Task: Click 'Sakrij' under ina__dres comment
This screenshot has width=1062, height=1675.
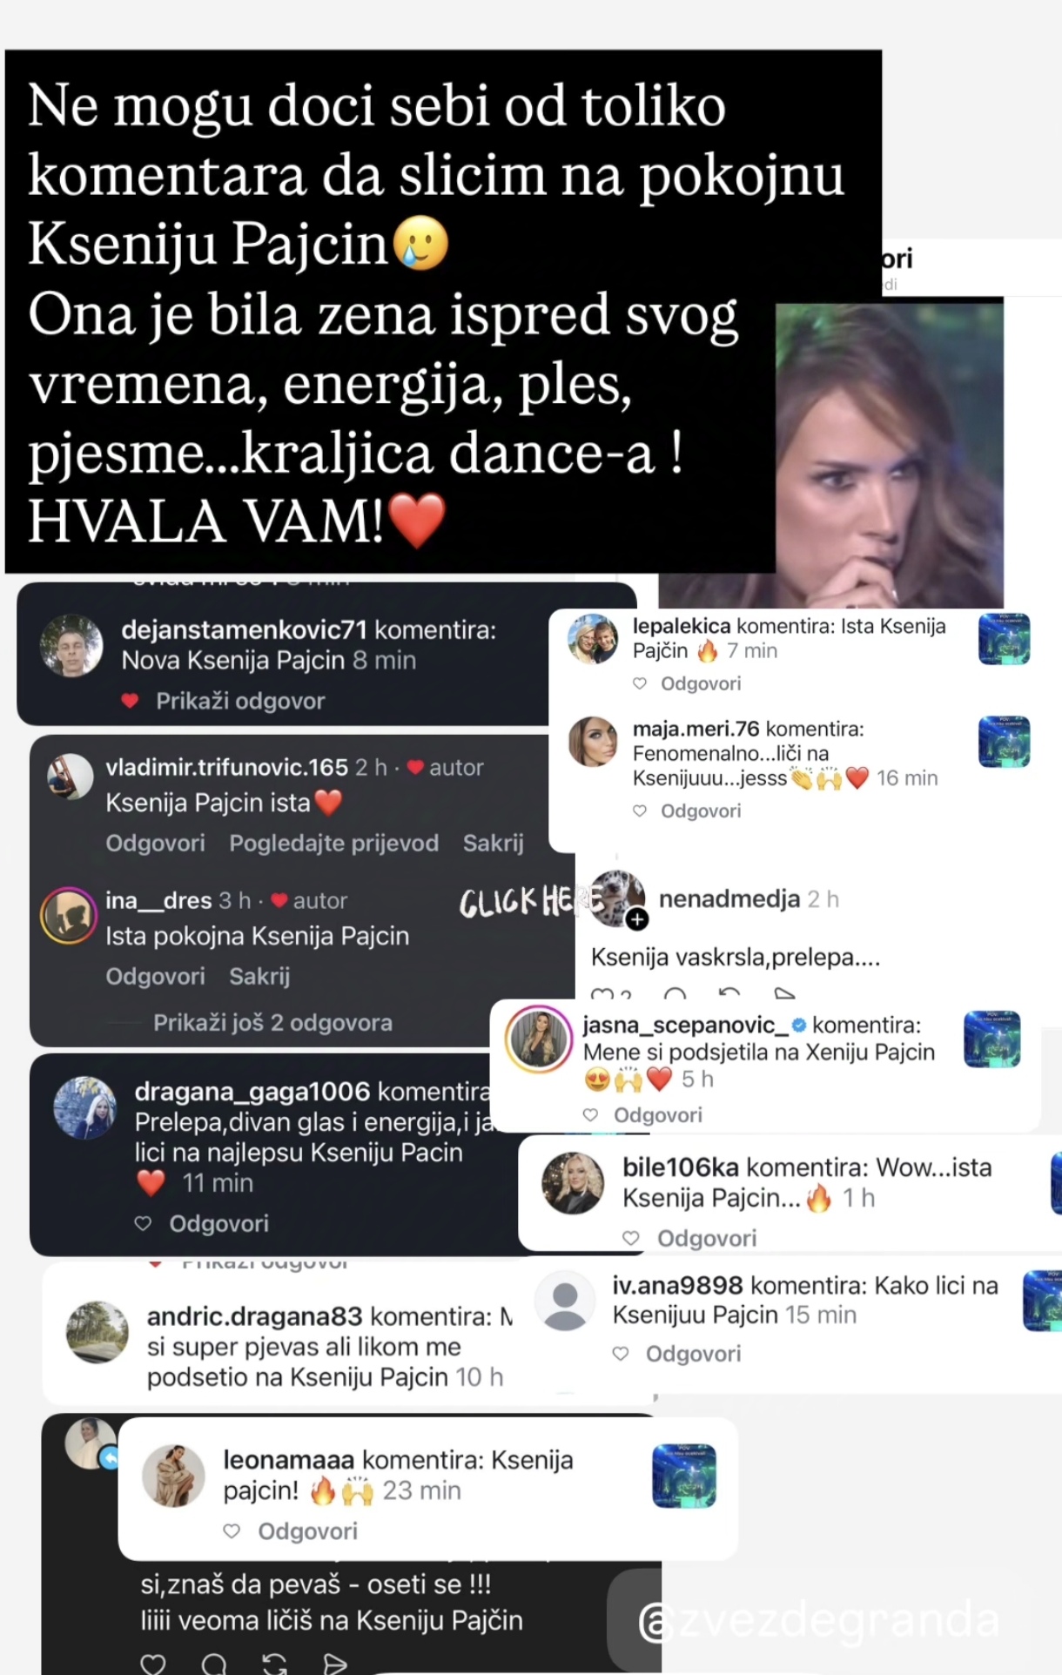Action: pos(259,977)
